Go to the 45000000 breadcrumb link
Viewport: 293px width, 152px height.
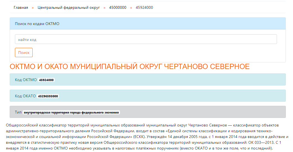[x=118, y=8]
